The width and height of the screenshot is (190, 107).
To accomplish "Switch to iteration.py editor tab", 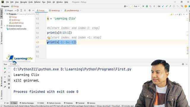I will coord(56,10).
